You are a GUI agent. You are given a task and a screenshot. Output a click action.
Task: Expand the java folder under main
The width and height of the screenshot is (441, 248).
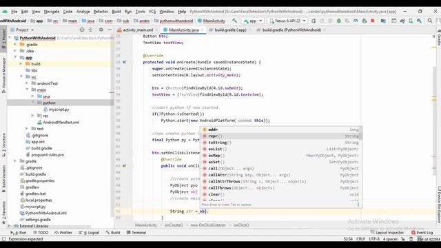tap(33, 96)
